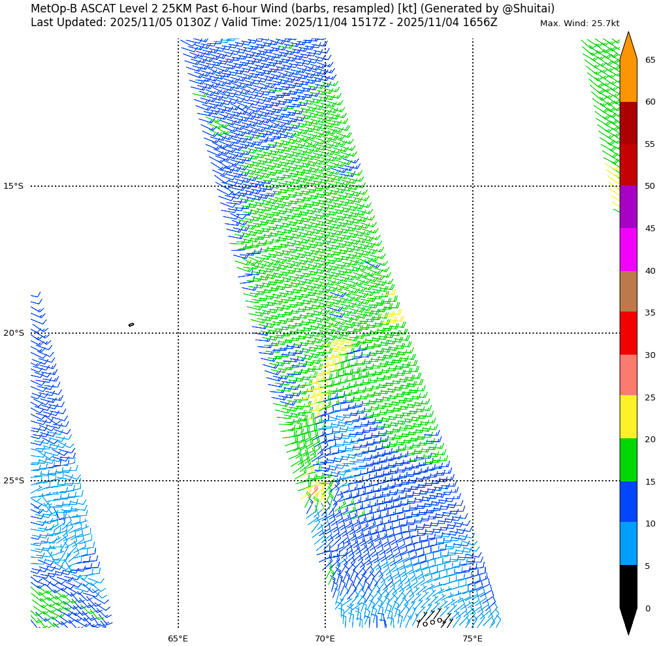Click the 65°E longitude axis label
The height and width of the screenshot is (646, 659).
178,638
